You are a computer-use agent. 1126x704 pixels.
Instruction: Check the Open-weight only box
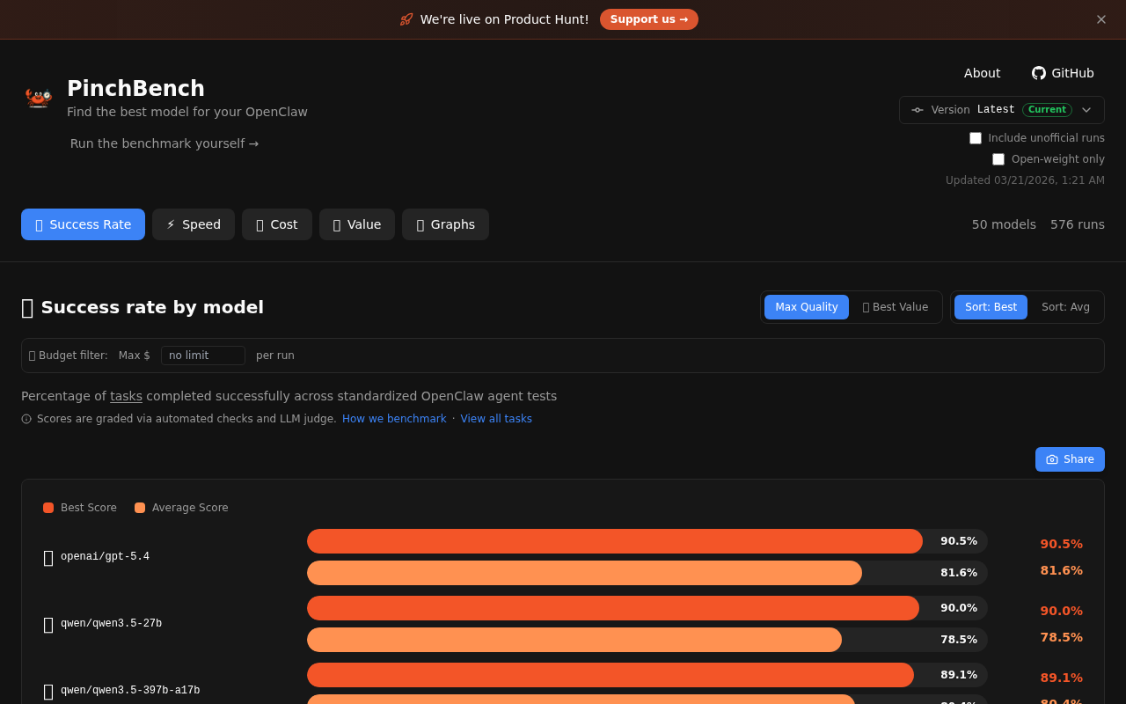(x=998, y=159)
